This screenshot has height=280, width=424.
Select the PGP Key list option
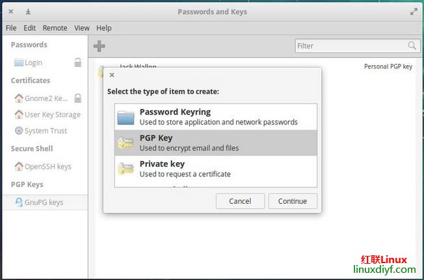(215, 143)
